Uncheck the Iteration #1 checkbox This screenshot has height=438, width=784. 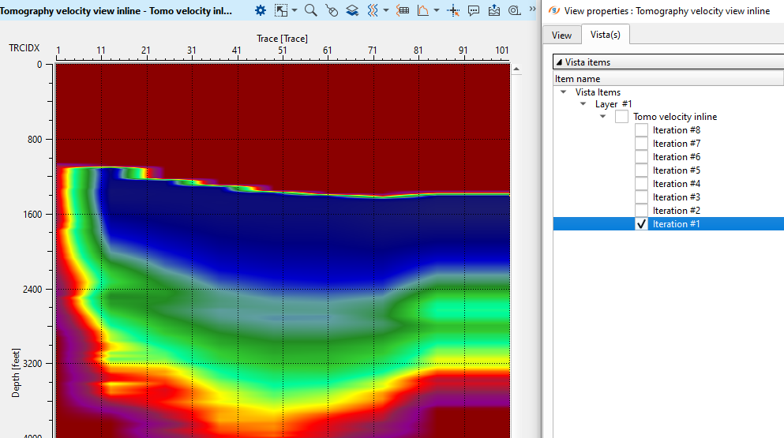[641, 224]
